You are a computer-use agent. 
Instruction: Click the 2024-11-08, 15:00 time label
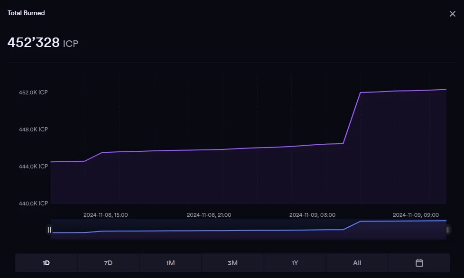tap(105, 215)
